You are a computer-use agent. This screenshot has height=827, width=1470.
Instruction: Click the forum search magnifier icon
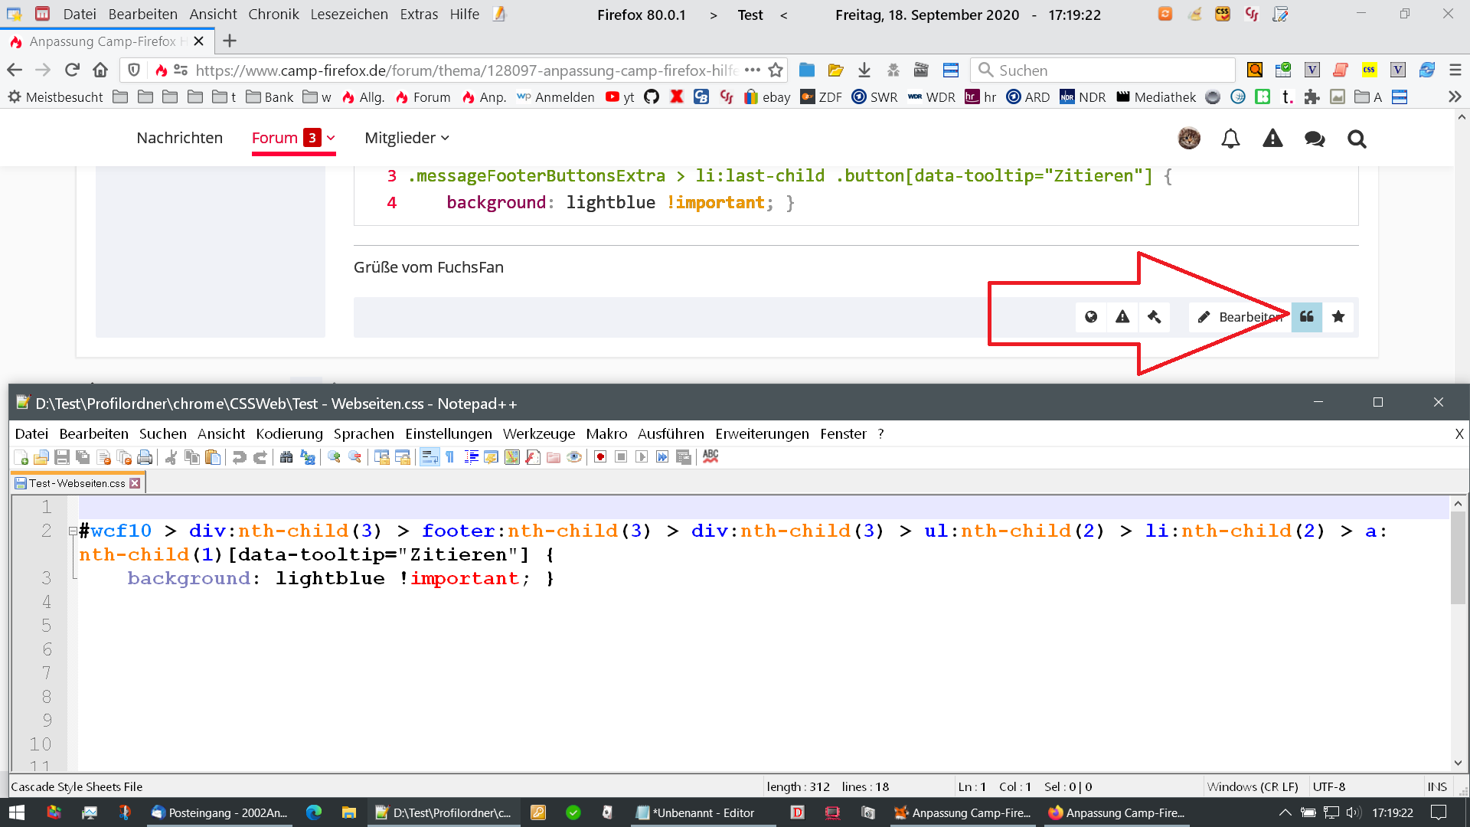pyautogui.click(x=1357, y=139)
